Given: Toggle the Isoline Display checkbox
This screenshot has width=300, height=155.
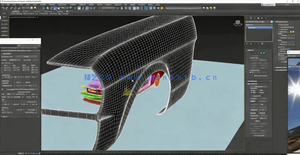Looking at the screenshot, I should tap(279, 30).
